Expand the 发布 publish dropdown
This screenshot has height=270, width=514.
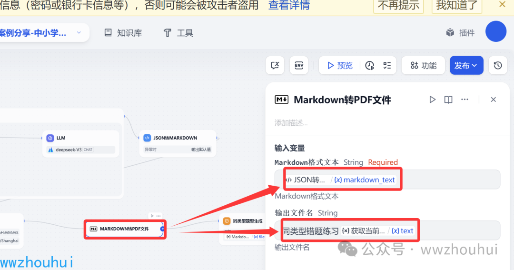(x=466, y=65)
